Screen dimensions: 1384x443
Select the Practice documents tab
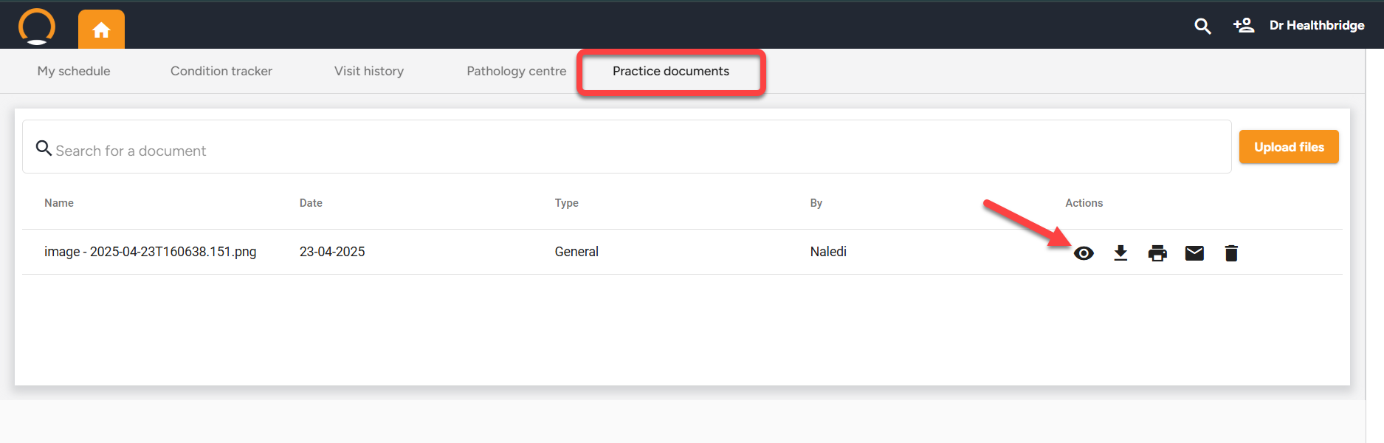671,71
